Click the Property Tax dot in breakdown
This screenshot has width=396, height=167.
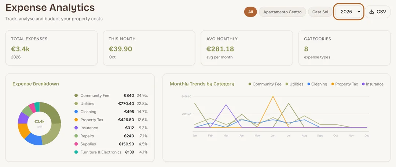point(76,120)
